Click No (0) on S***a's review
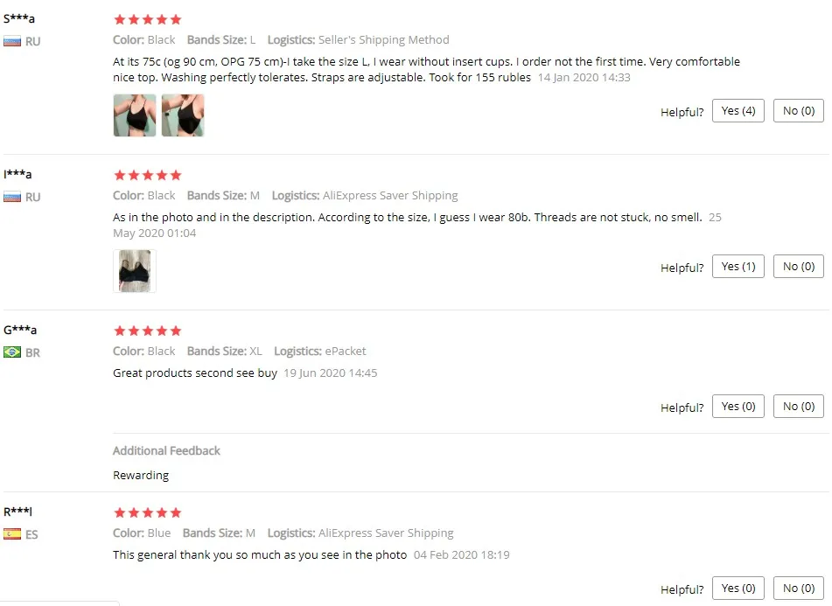 [x=799, y=111]
